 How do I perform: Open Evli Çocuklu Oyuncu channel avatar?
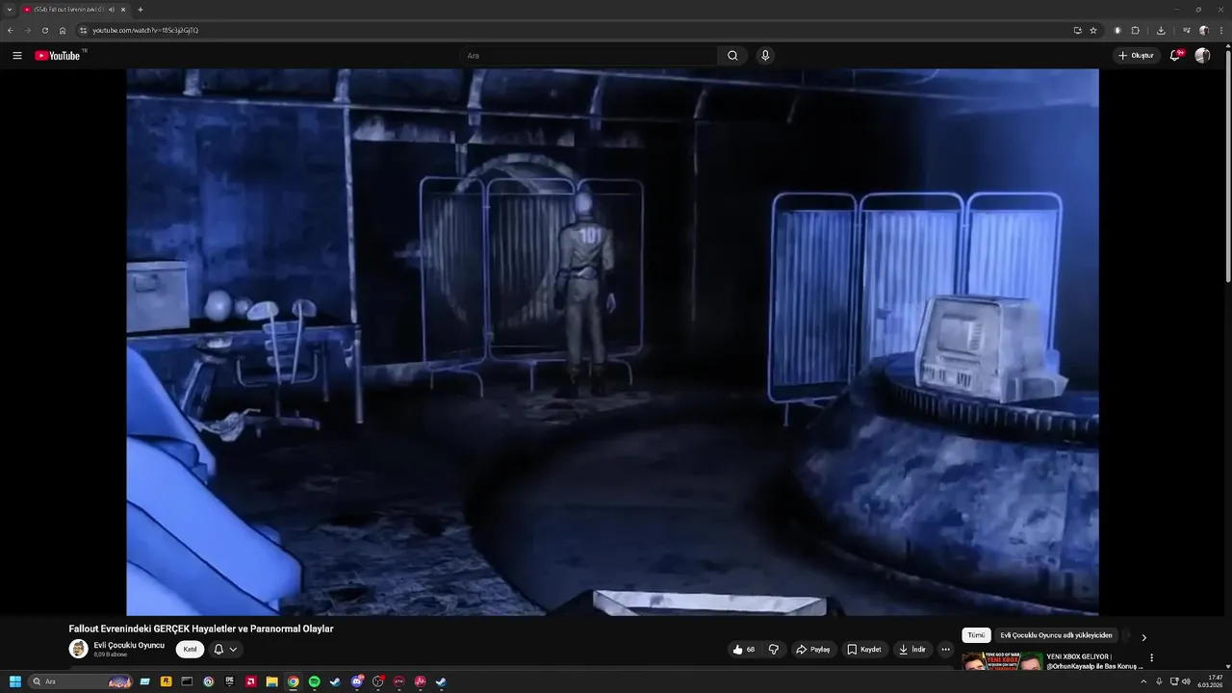point(78,649)
